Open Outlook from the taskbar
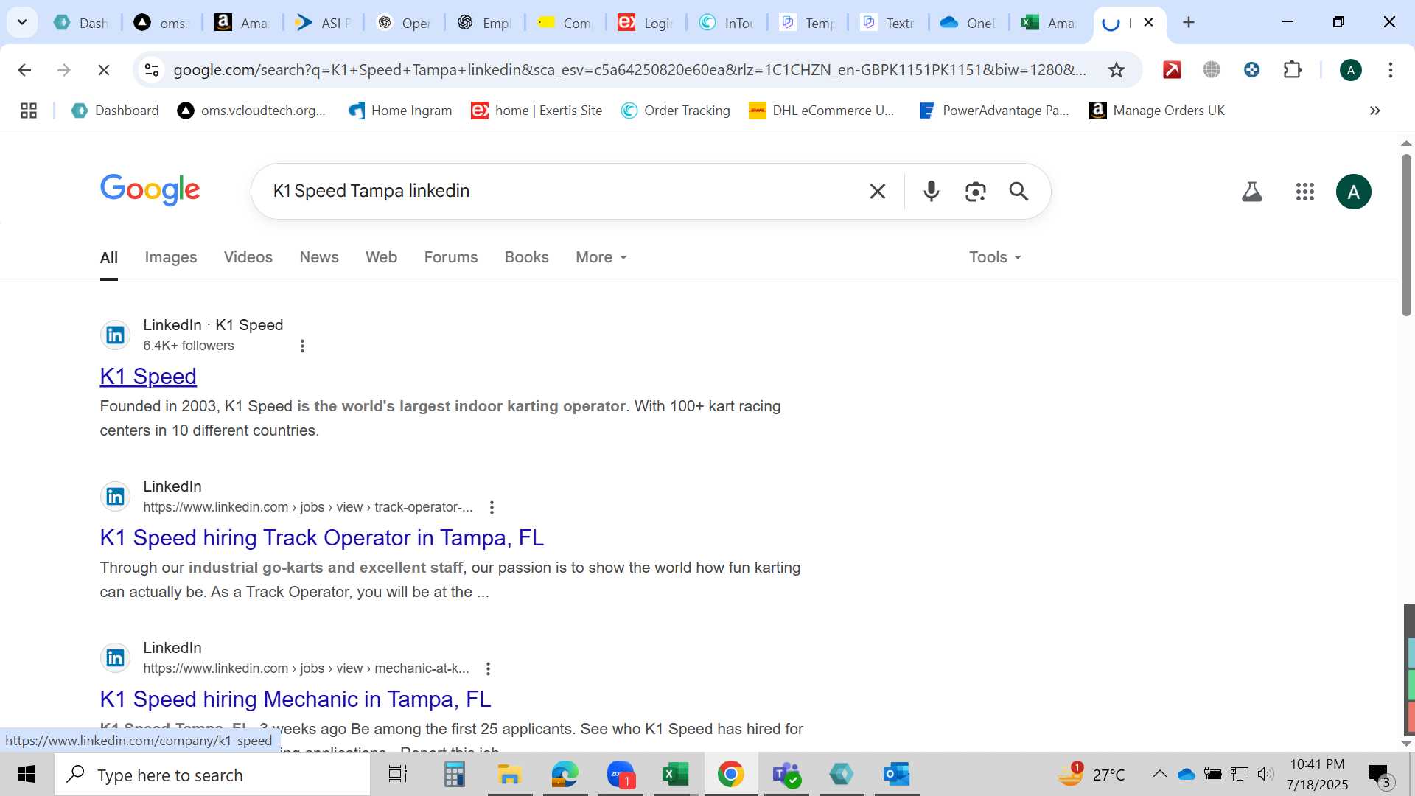This screenshot has width=1415, height=796. 896,775
